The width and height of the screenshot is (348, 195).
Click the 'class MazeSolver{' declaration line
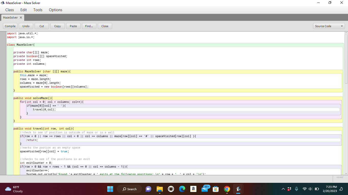(21, 45)
